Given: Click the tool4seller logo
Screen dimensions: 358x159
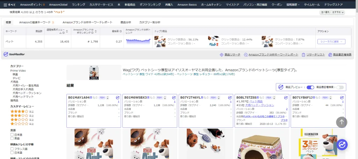Looking at the screenshot, I should [x=14, y=54].
